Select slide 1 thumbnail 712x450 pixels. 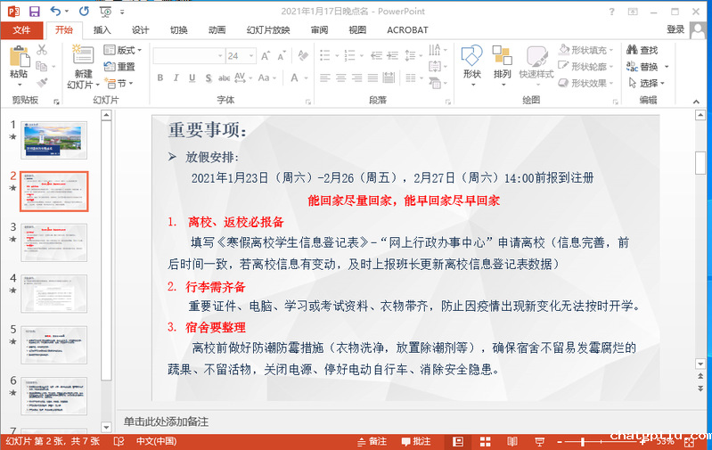click(53, 140)
